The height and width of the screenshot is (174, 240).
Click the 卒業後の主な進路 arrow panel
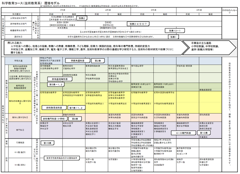[208, 46]
